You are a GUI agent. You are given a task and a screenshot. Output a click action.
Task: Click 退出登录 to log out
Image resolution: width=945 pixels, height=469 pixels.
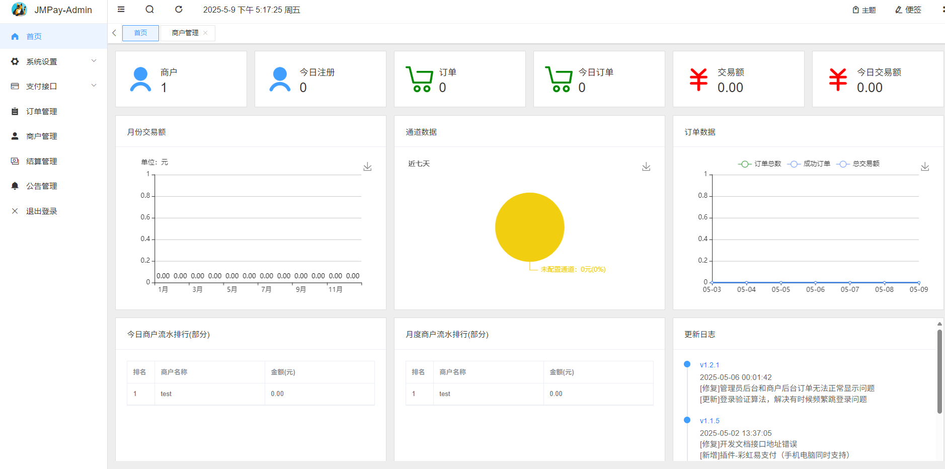[x=42, y=211]
